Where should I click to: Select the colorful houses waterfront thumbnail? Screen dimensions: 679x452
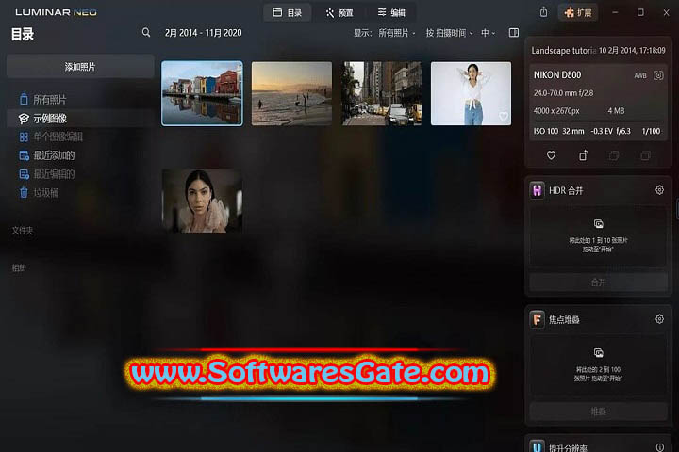pyautogui.click(x=202, y=93)
